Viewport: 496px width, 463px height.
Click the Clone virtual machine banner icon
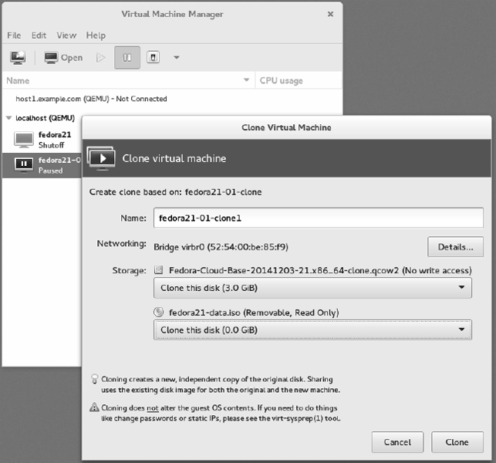[x=101, y=158]
